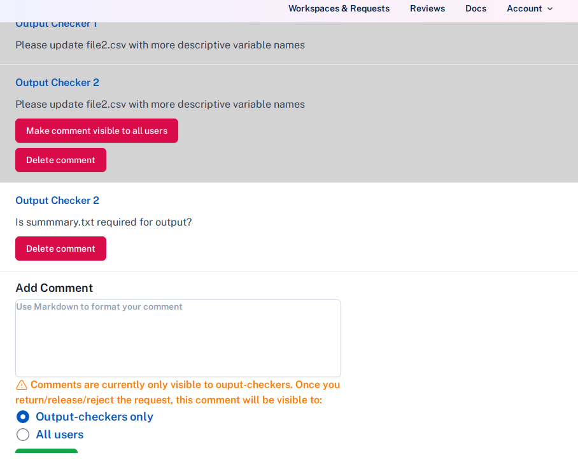Screen dimensions: 578x476
Task: Click the visibility warning message text
Action: click(x=177, y=391)
